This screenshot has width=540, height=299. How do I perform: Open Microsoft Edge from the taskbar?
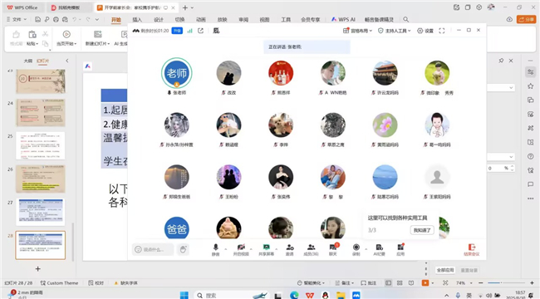point(294,295)
